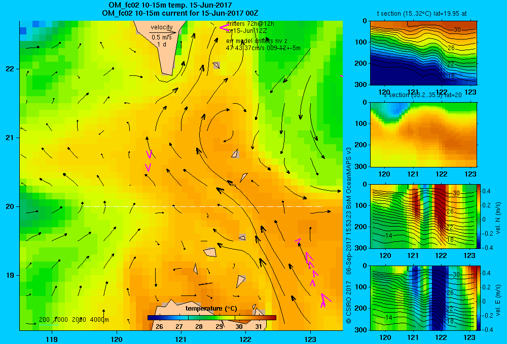Click the "vel. N (m/s)" axis label
The image size is (507, 344).
click(x=498, y=218)
